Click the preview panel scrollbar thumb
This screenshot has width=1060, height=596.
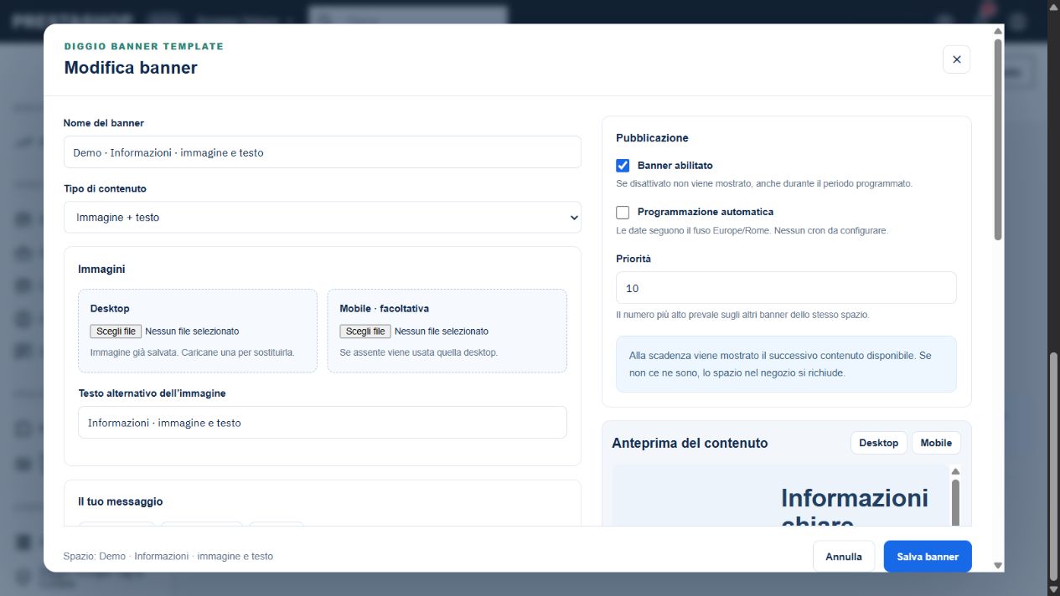(955, 501)
